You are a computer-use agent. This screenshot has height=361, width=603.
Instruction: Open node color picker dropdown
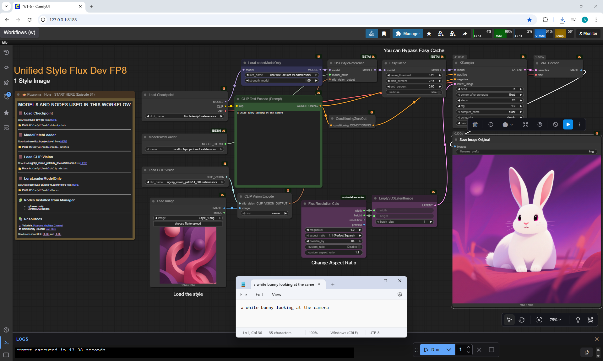[507, 125]
